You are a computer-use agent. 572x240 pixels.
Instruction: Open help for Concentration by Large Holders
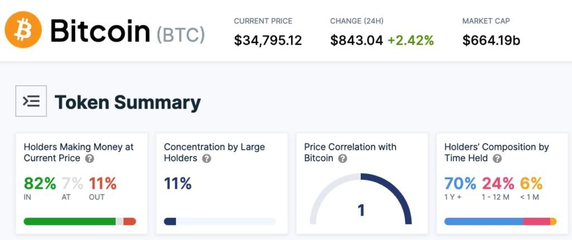coord(206,159)
